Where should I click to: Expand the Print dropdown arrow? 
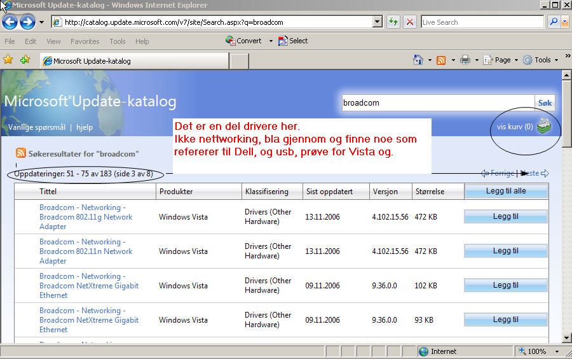pos(477,60)
